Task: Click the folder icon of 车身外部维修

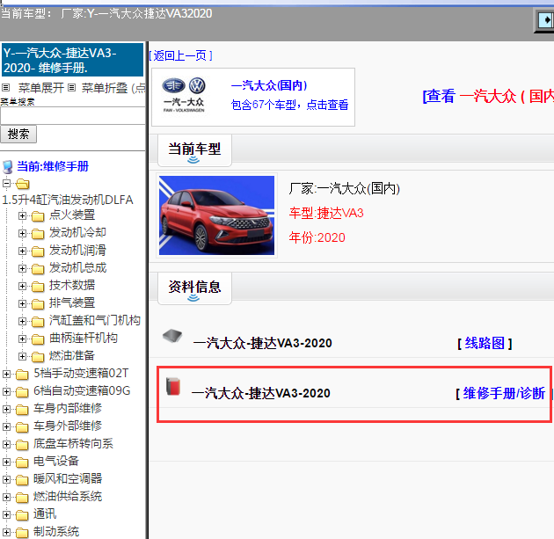Action: coord(22,427)
